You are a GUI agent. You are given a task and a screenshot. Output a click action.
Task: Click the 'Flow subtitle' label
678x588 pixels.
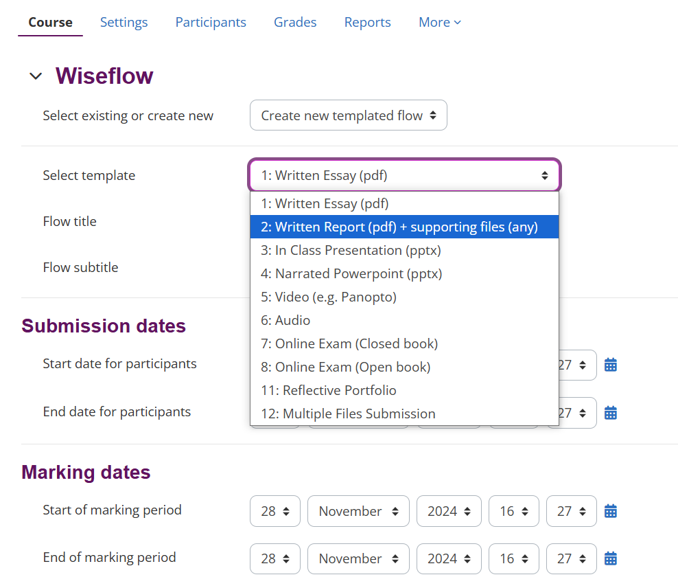[x=80, y=267]
